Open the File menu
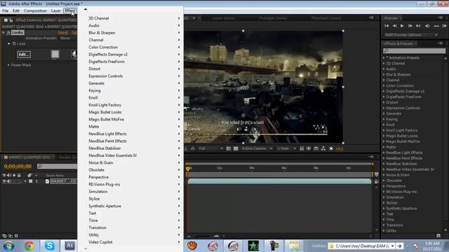This screenshot has width=449, height=252. (5, 11)
